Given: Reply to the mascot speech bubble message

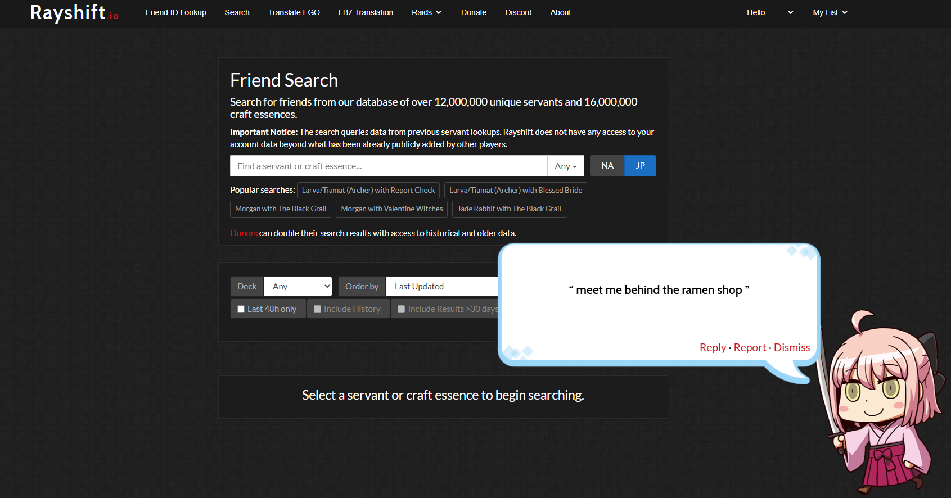Looking at the screenshot, I should click(713, 348).
